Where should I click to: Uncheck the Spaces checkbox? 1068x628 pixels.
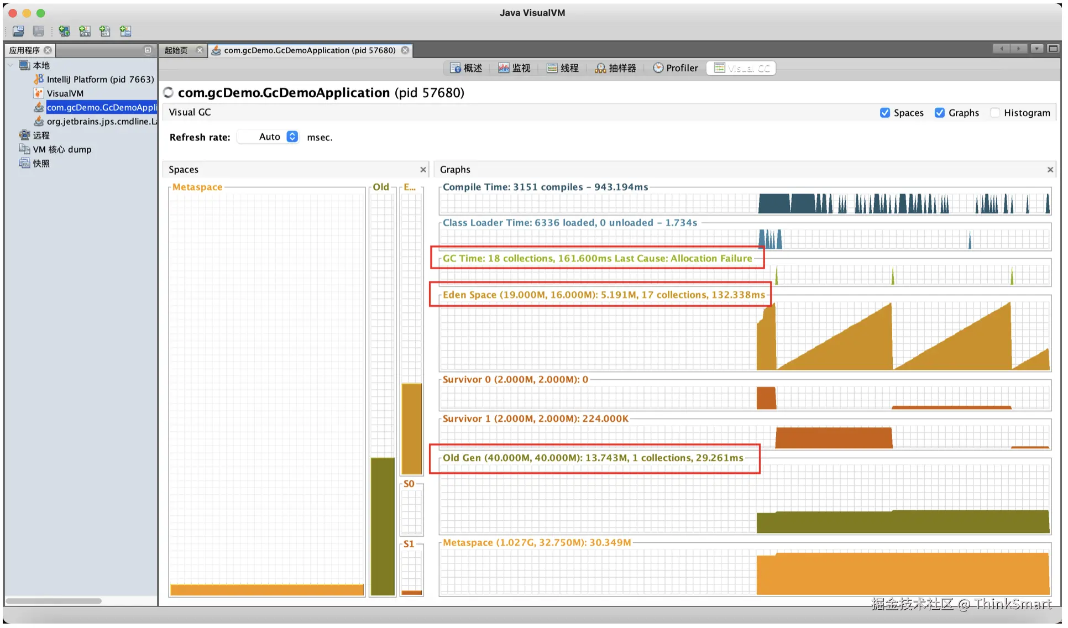tap(884, 113)
